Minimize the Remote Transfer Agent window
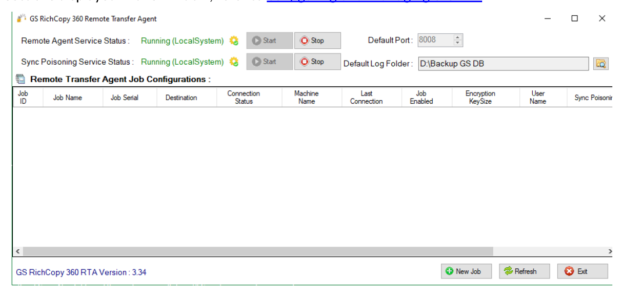Screen dimensions: 624x297 (x=548, y=18)
